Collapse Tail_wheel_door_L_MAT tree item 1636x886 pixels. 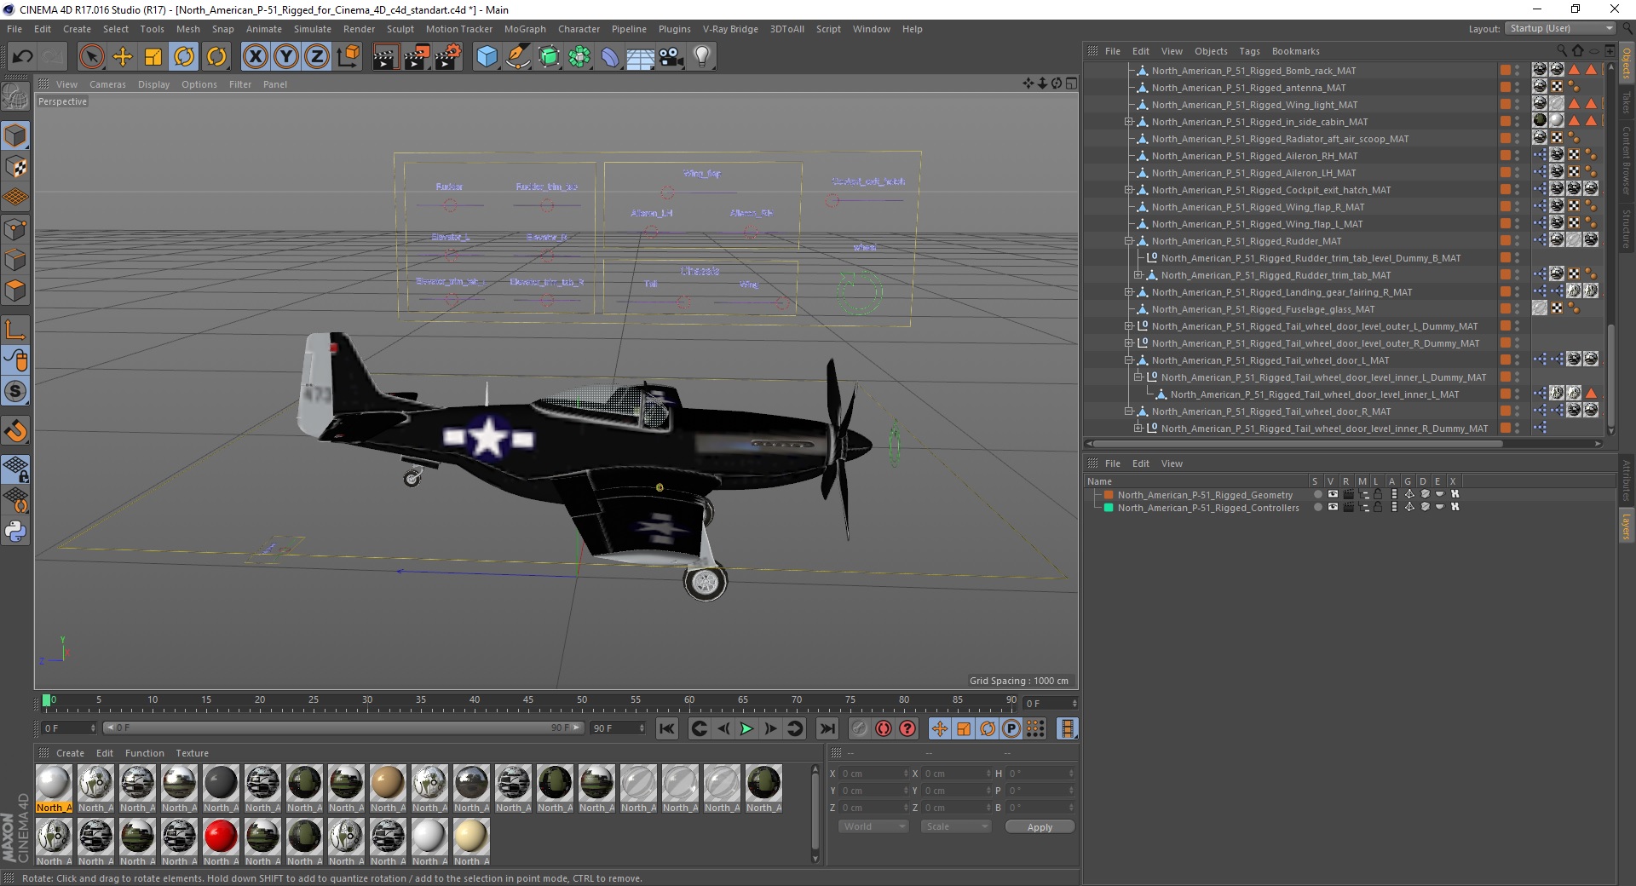1128,360
